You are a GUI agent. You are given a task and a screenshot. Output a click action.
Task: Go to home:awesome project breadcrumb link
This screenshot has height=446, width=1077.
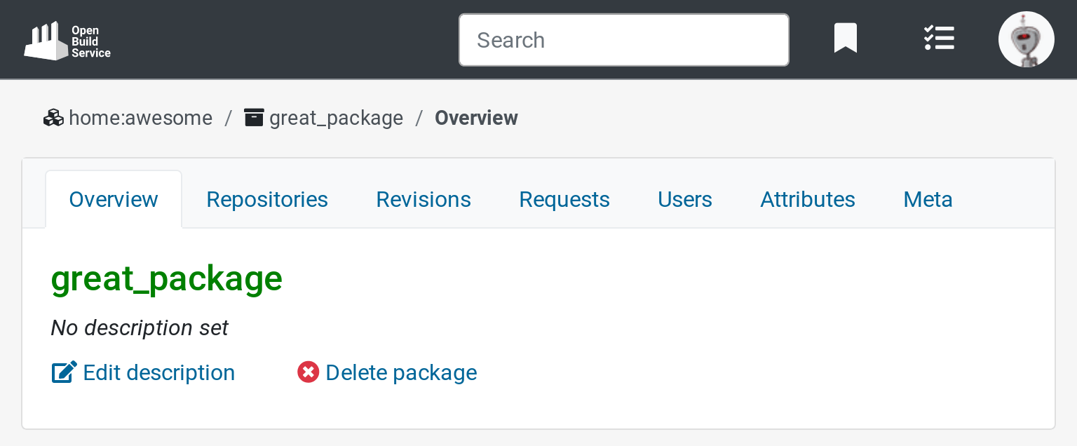point(140,118)
